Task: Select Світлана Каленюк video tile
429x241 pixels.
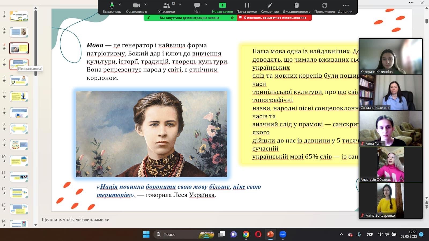Action: (x=391, y=93)
